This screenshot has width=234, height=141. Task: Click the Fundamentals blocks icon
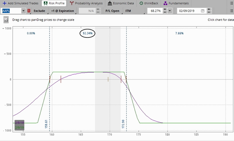point(165,3)
